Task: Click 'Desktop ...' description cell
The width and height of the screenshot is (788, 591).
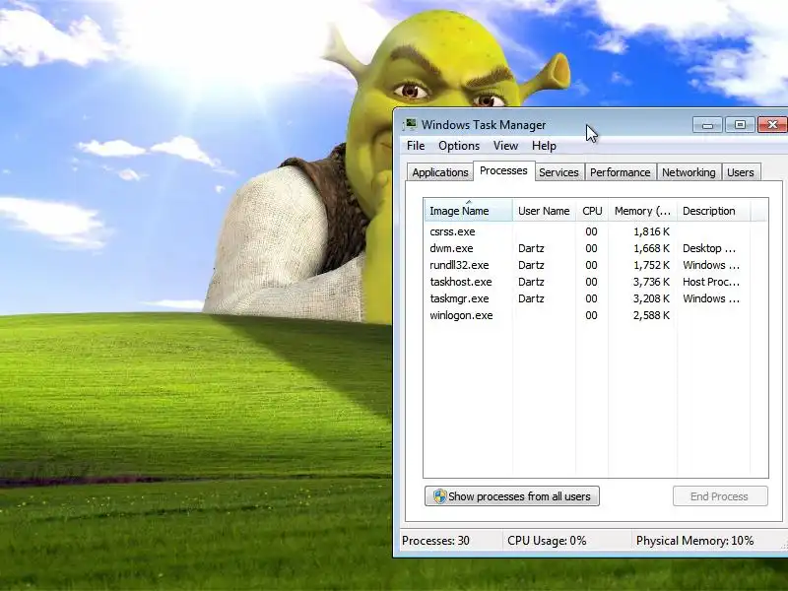Action: click(710, 248)
